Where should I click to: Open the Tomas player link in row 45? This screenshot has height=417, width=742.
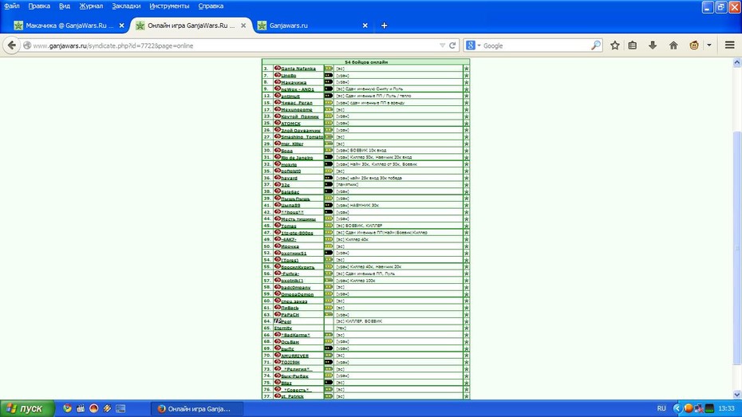coord(289,226)
